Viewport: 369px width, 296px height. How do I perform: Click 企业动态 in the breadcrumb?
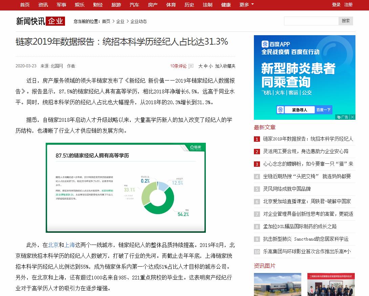(138, 21)
